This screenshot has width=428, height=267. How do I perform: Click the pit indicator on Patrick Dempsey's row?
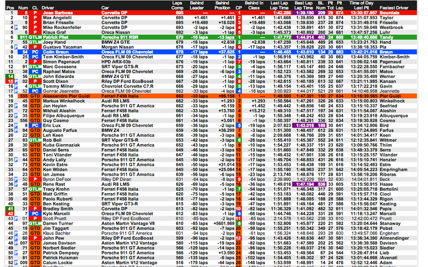click(x=16, y=253)
